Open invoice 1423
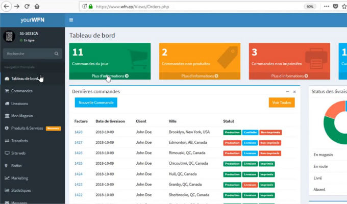The height and width of the screenshot is (204, 347). coord(79,185)
